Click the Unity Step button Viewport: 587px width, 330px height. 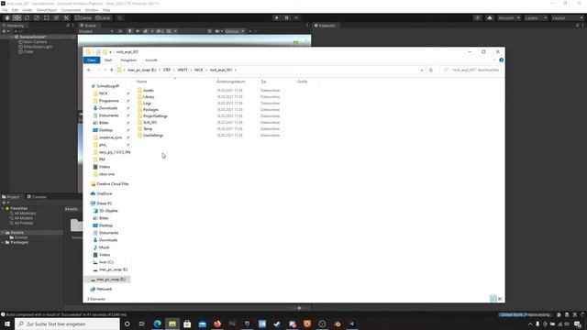[x=296, y=18]
